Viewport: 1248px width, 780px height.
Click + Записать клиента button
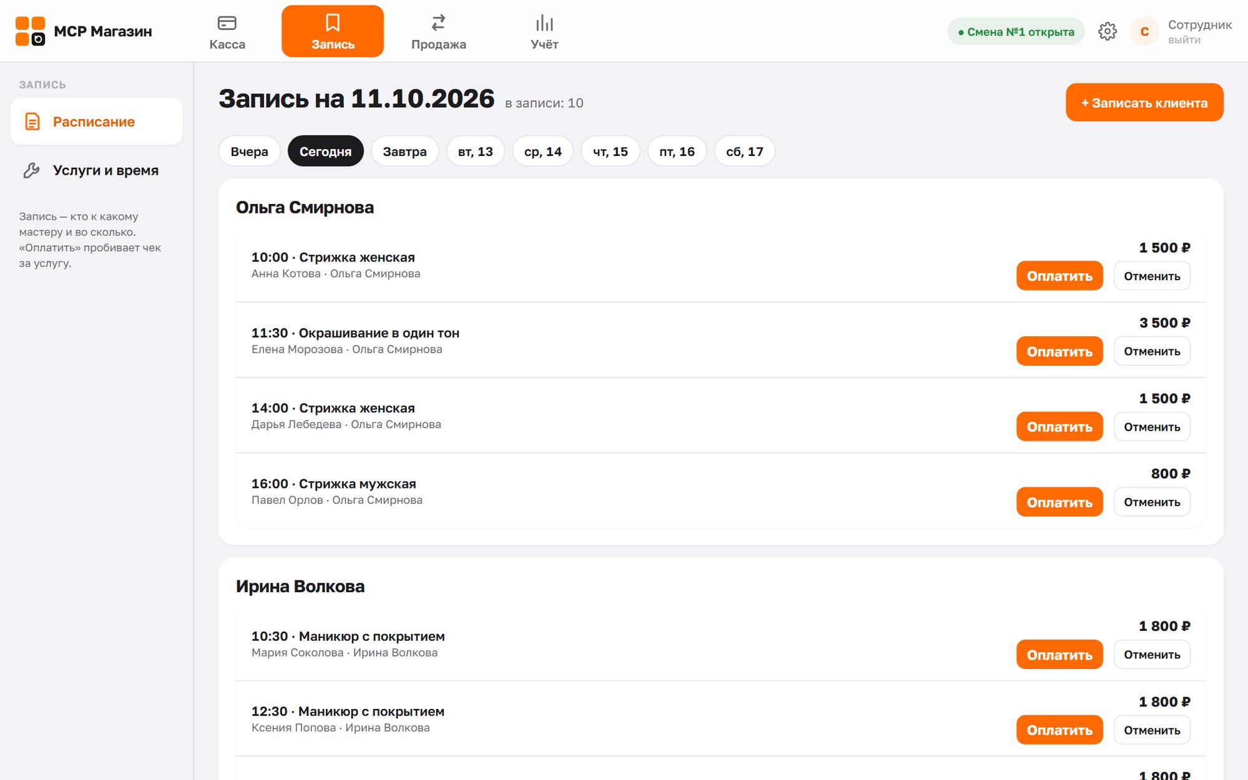1144,102
